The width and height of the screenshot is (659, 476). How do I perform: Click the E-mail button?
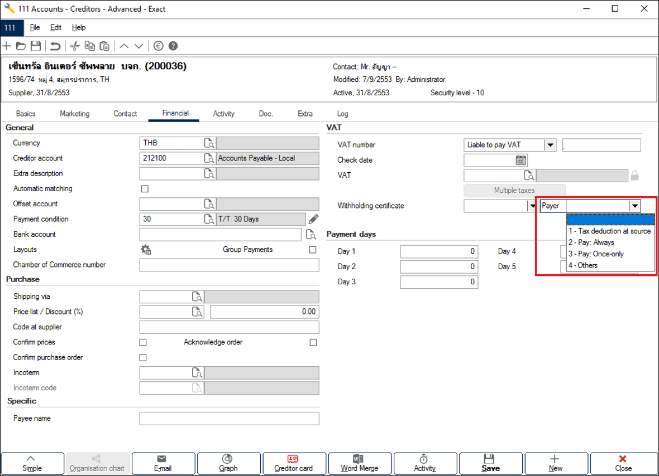pos(163,463)
